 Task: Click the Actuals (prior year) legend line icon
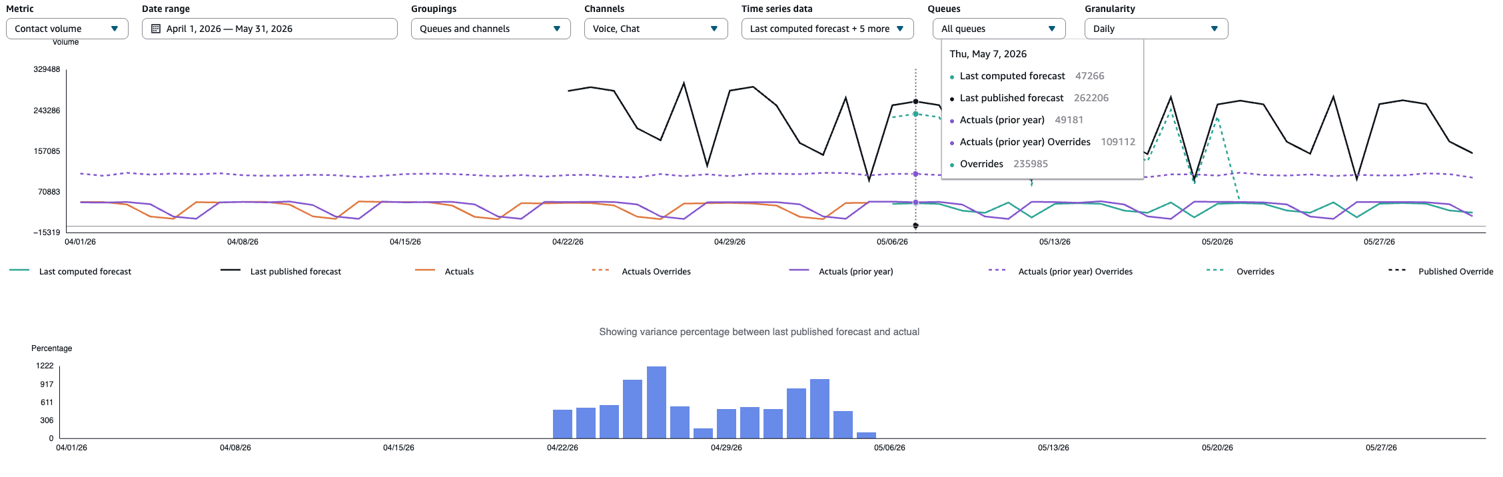tap(799, 270)
